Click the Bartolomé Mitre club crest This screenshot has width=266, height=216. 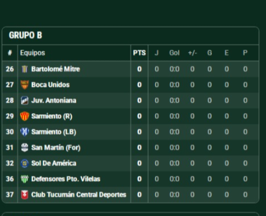(x=25, y=69)
